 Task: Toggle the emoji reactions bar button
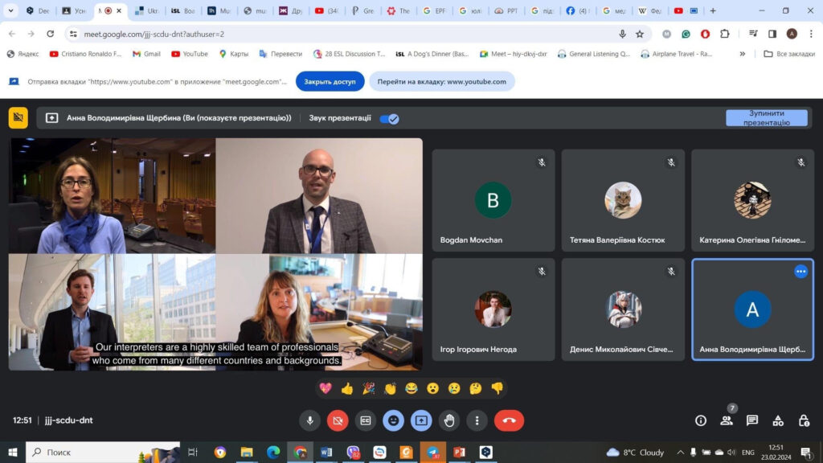pyautogui.click(x=393, y=420)
